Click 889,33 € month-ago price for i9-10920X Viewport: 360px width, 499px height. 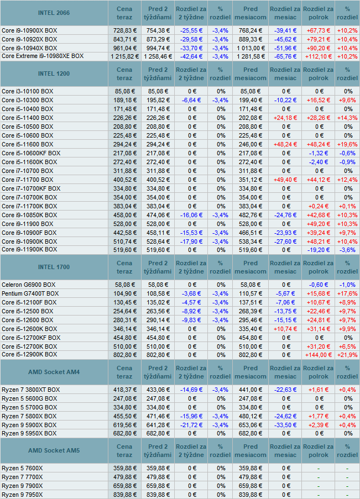(251, 39)
